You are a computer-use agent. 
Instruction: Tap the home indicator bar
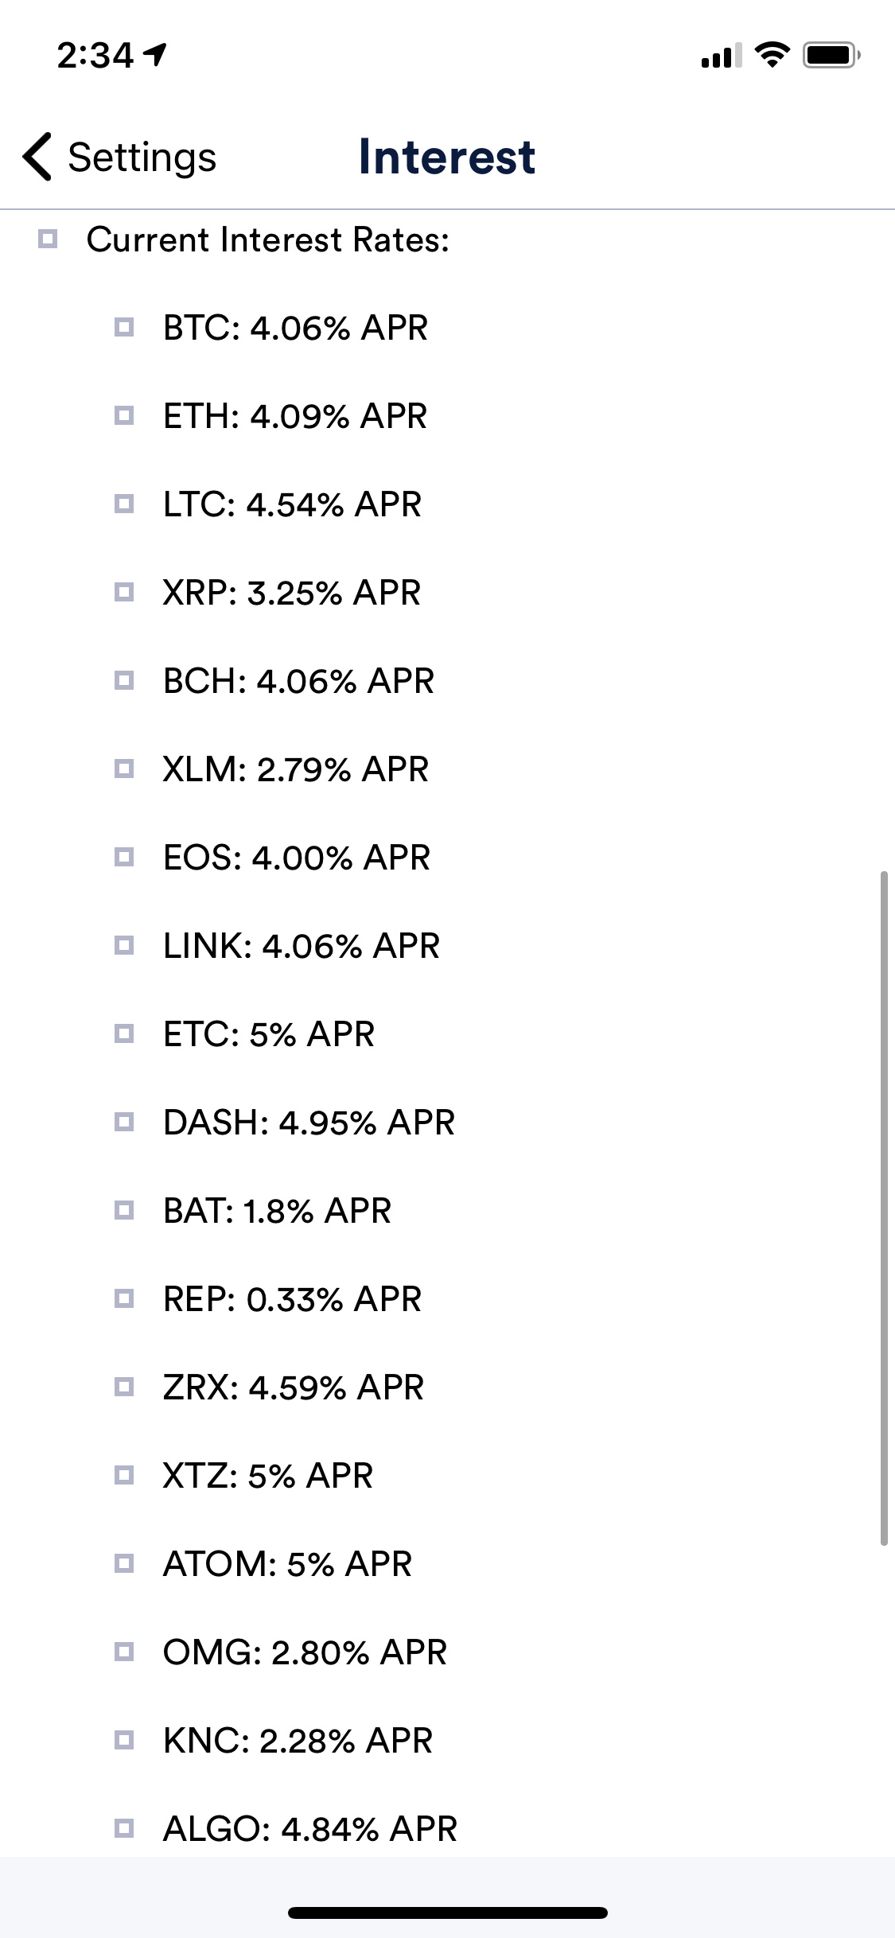(x=447, y=1913)
